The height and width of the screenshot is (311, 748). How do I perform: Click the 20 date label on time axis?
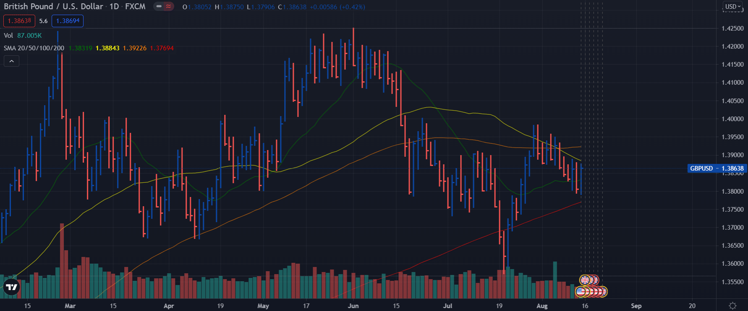692,306
